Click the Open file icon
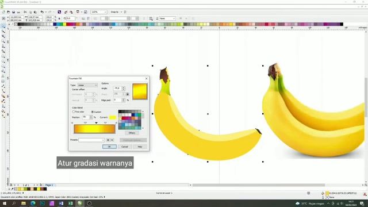 pos(9,12)
